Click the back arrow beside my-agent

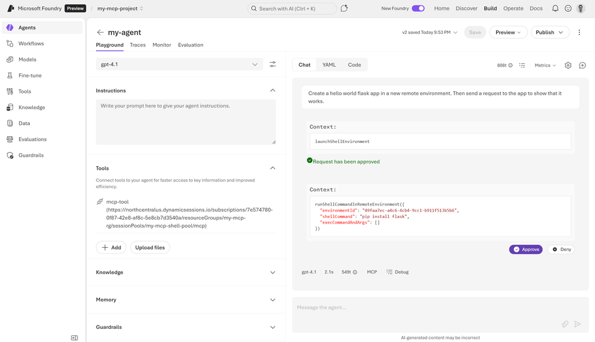click(x=100, y=33)
